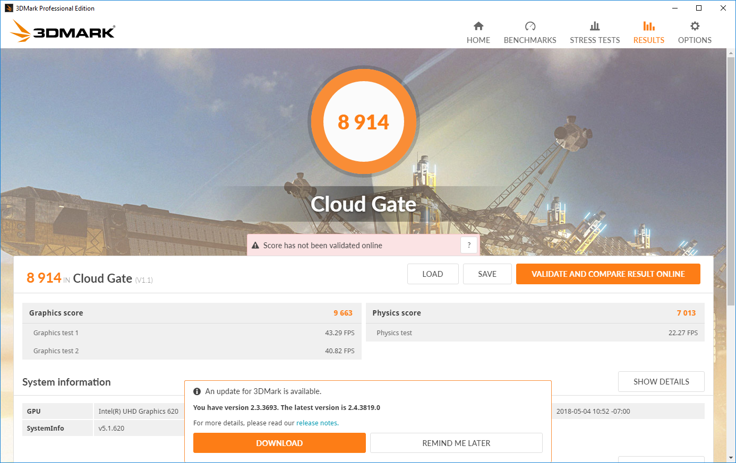
Task: Click the Graphics score value 9 663
Action: pos(343,313)
